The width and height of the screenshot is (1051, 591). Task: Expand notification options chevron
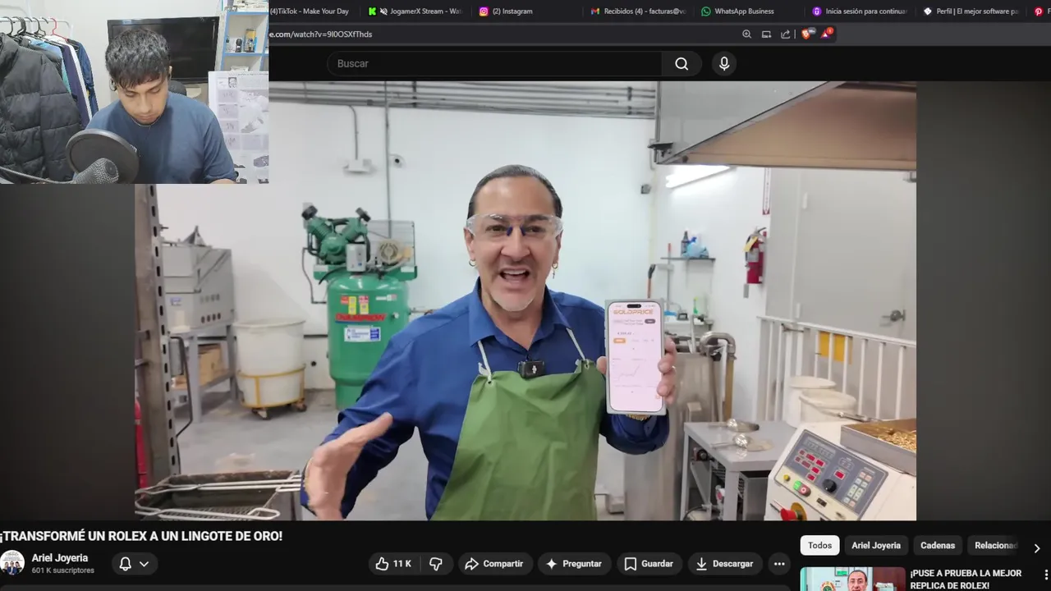point(144,564)
